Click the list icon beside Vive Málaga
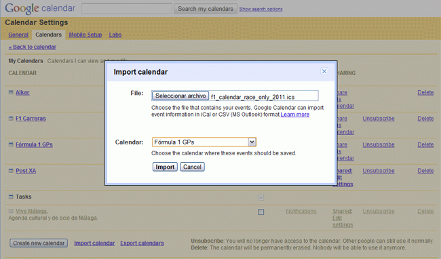Image resolution: width=441 pixels, height=259 pixels. click(11, 212)
